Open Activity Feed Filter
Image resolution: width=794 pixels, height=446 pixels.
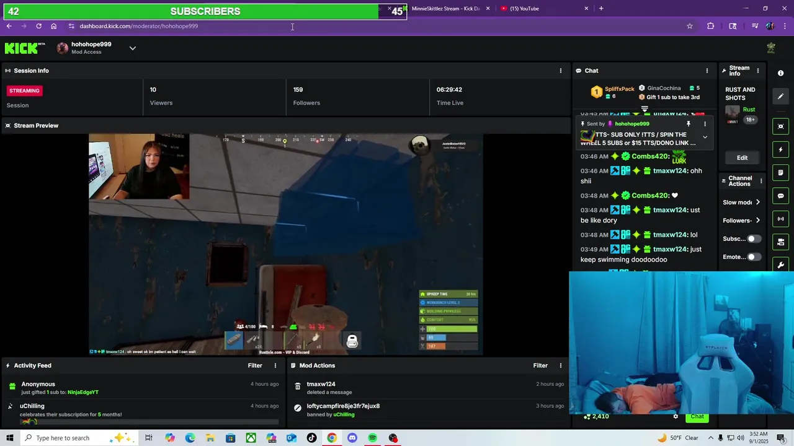click(x=255, y=365)
